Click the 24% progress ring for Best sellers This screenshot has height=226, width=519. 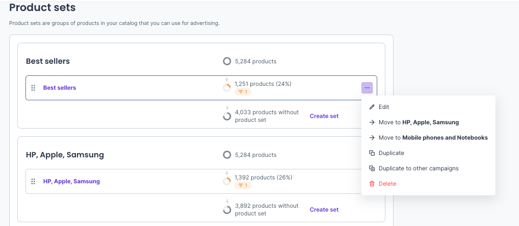pos(227,88)
